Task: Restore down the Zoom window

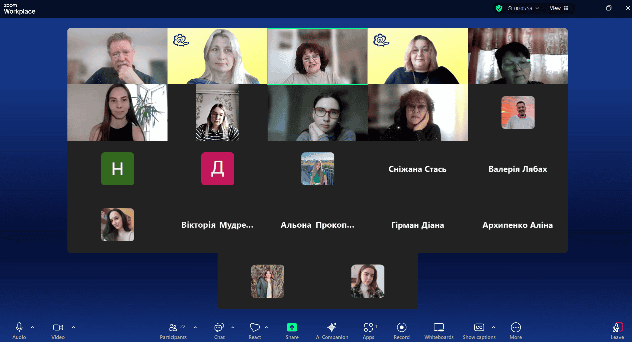Action: click(x=609, y=8)
